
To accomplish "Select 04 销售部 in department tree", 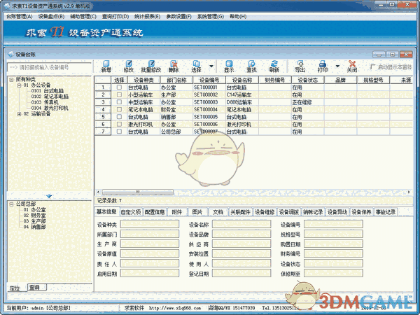I will [x=34, y=227].
